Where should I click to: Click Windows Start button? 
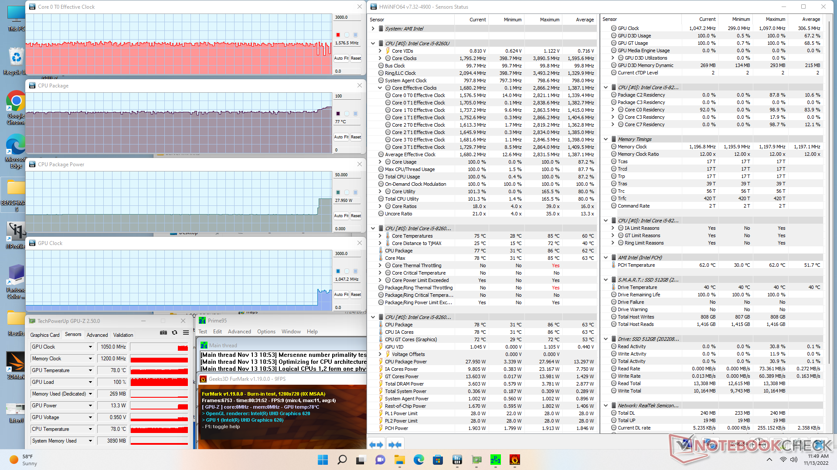(x=323, y=460)
